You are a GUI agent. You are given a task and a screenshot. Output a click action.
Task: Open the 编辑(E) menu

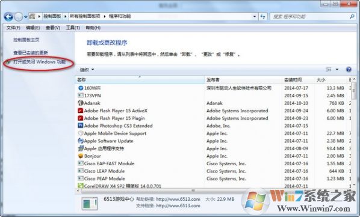[x=33, y=28]
